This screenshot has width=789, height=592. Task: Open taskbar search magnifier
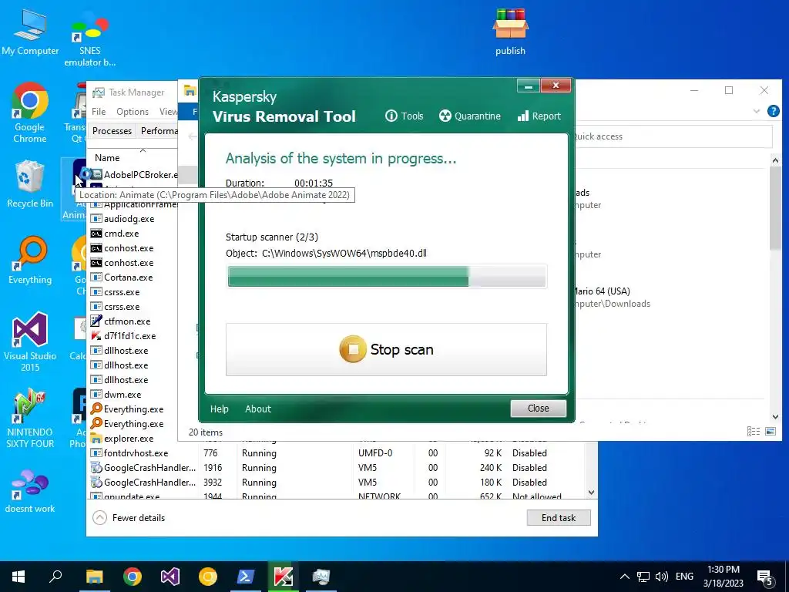[x=55, y=577]
